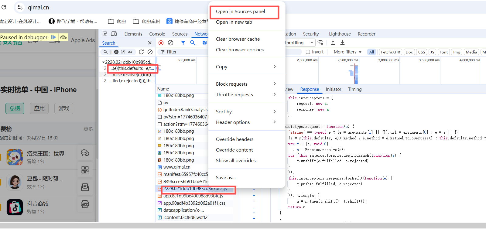The height and width of the screenshot is (229, 486).
Task: Collapse the 2228.021ddb10b985cd search result tree
Action: (103, 62)
